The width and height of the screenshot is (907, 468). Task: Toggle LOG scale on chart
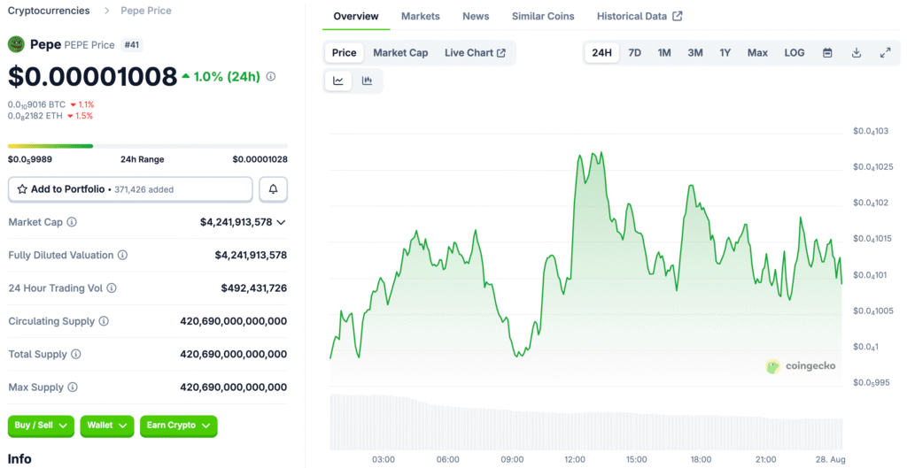tap(795, 52)
